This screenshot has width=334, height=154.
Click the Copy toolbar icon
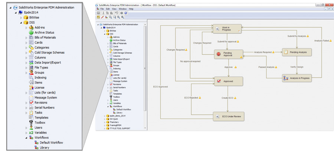[x=107, y=13]
